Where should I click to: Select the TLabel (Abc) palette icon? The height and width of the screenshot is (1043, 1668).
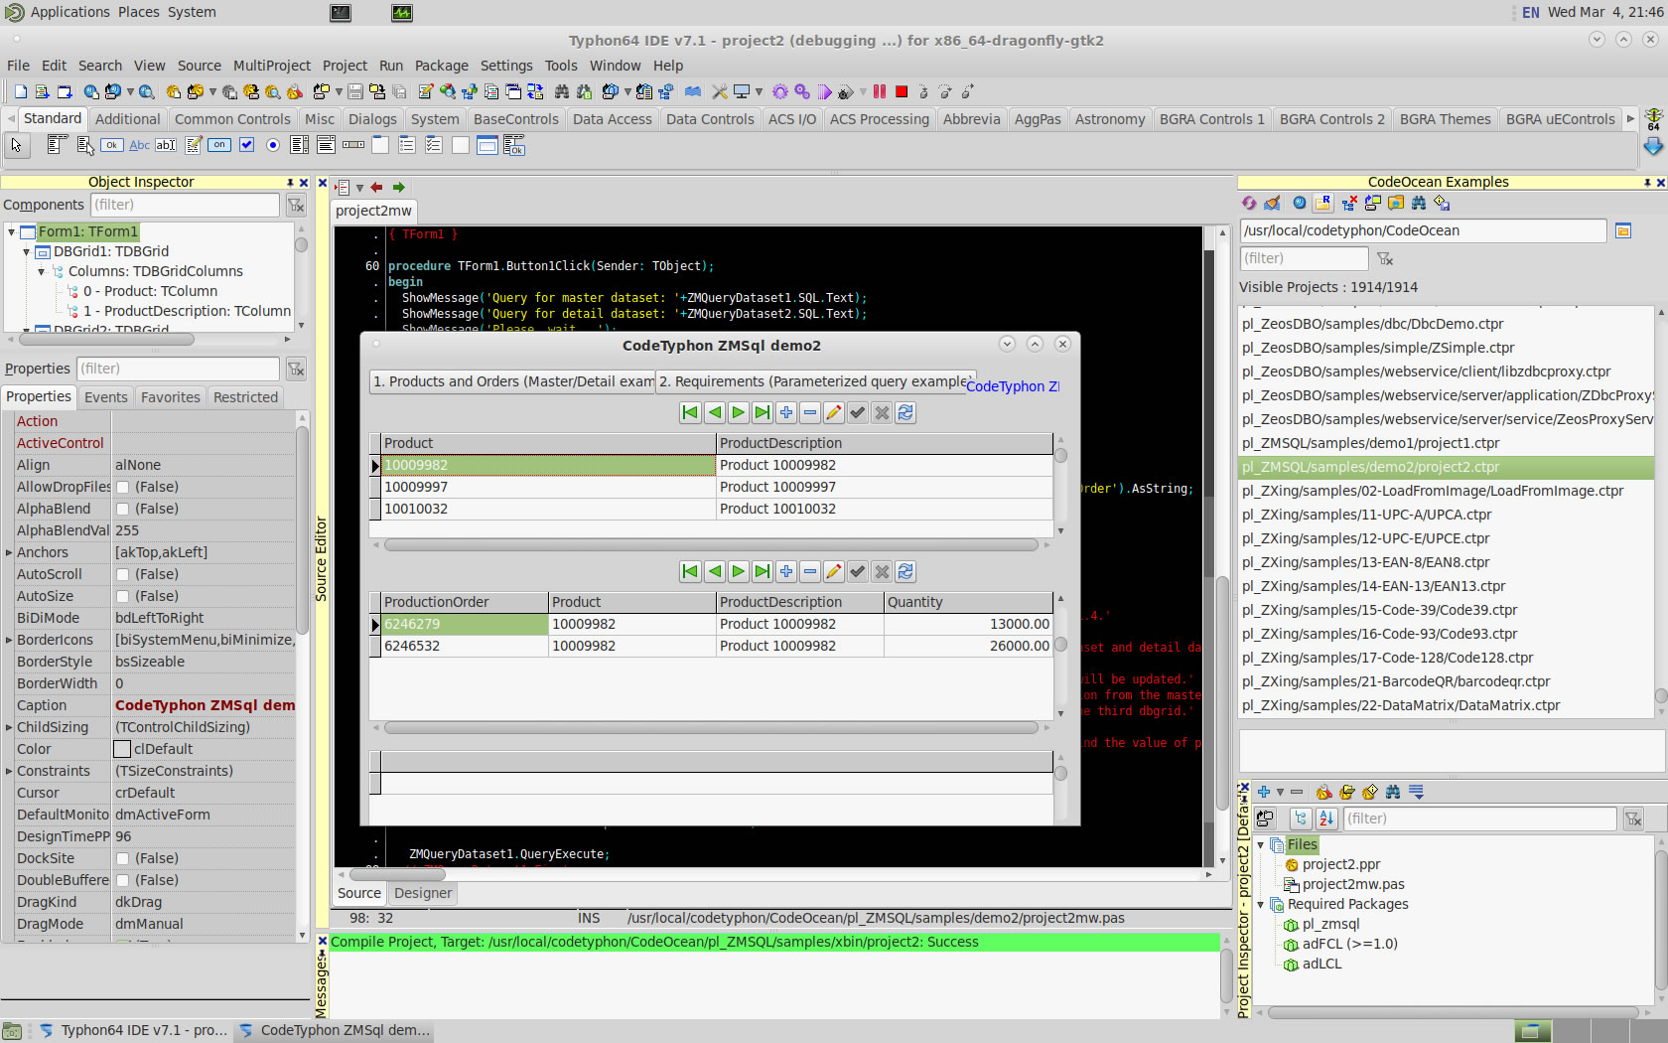pyautogui.click(x=140, y=145)
